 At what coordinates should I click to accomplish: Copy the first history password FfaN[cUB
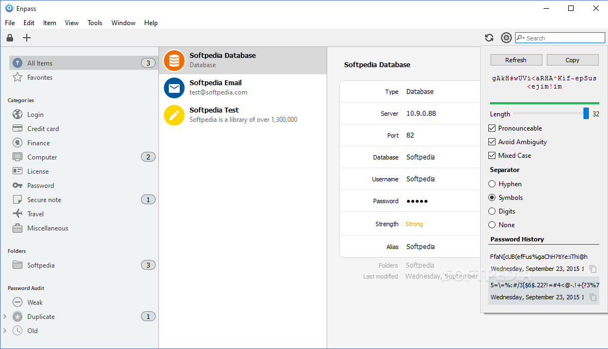click(x=593, y=269)
